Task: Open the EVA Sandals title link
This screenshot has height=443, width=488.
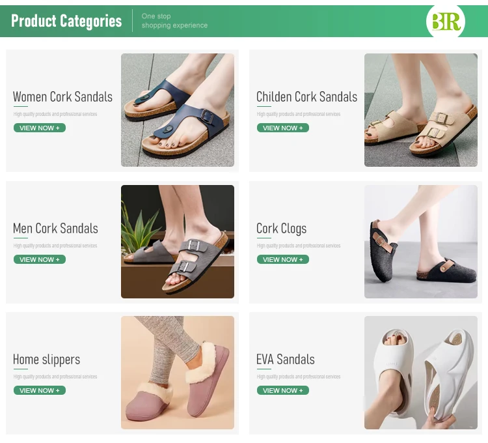Action: [286, 360]
